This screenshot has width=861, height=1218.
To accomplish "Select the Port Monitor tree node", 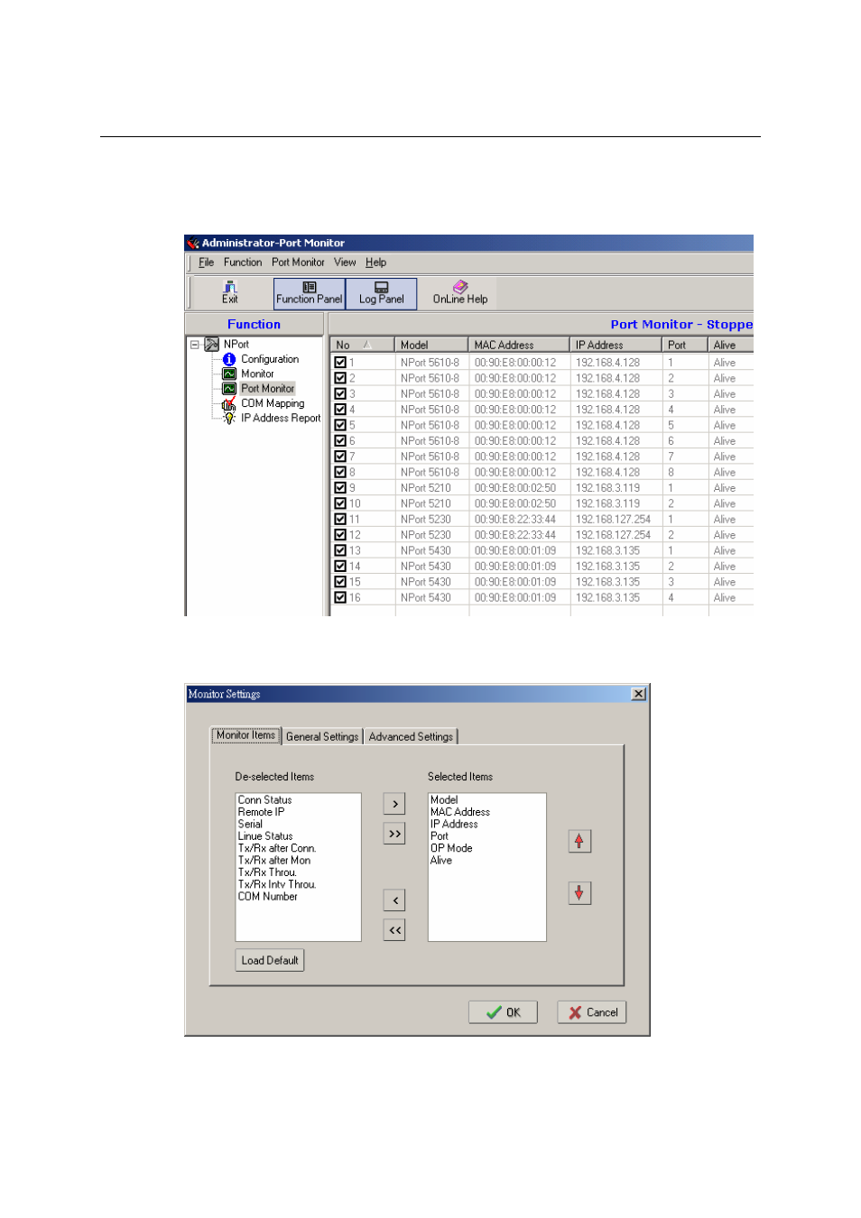I will coord(267,389).
